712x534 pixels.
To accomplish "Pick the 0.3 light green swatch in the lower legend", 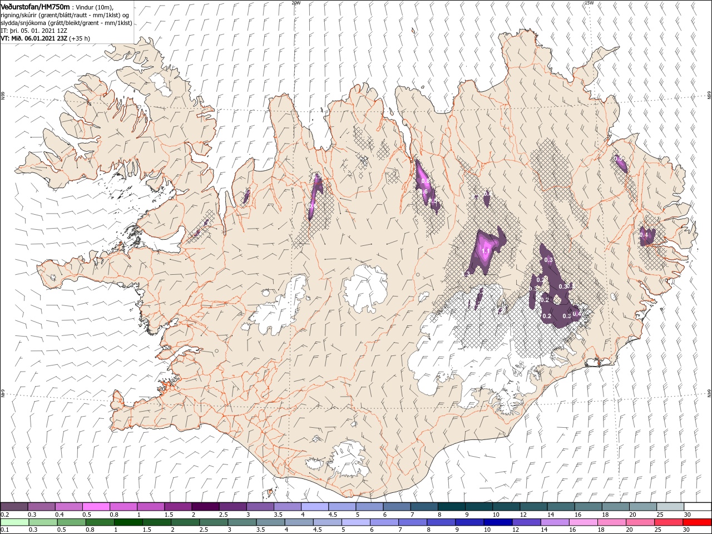I will (43, 522).
